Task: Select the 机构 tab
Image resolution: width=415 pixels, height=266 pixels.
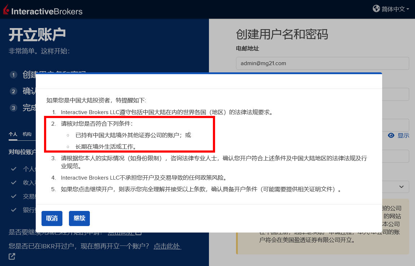Action: pyautogui.click(x=27, y=134)
